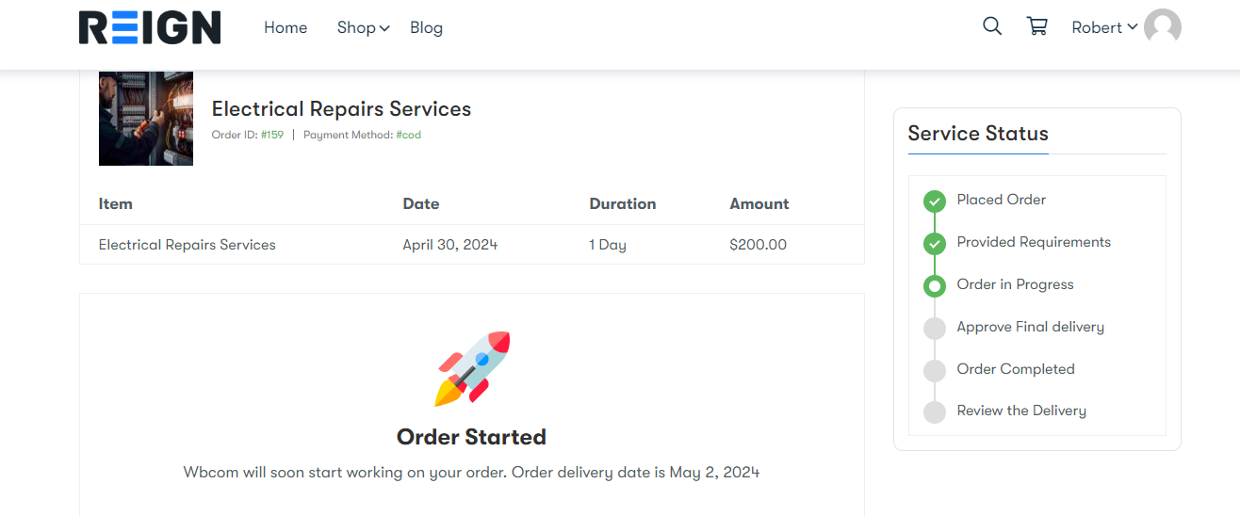
Task: Click the Placed Order green checkmark
Action: coord(935,201)
